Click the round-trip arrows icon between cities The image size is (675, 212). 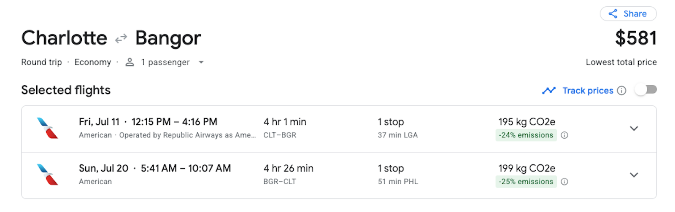click(121, 39)
